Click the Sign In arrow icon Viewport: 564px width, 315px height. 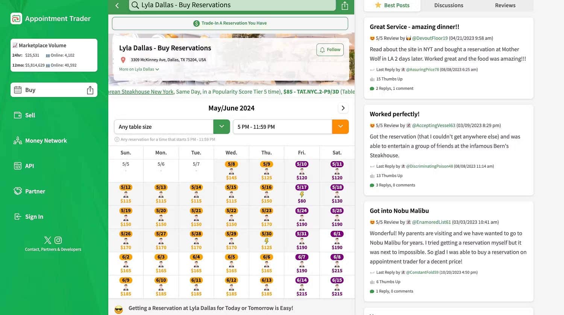(18, 217)
